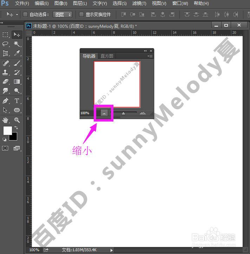Select the Smudge tool

(5, 91)
